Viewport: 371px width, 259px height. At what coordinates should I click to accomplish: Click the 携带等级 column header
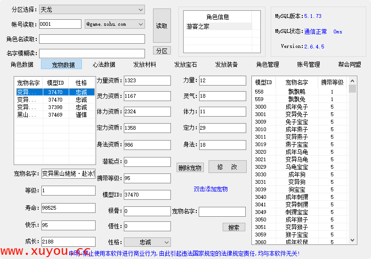[332, 82]
